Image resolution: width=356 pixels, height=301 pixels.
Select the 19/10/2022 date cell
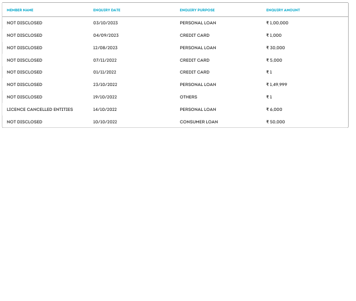(x=105, y=97)
